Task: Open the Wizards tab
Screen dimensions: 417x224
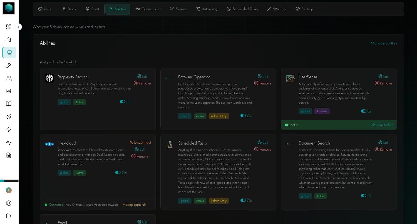Action: pos(277,9)
